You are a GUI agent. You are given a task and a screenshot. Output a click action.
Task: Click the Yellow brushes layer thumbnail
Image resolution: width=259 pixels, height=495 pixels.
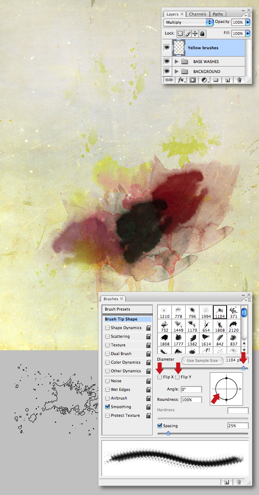pos(179,48)
